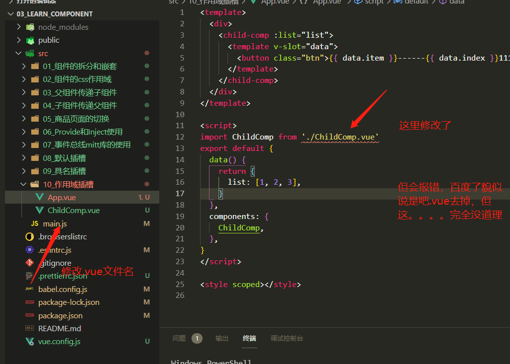510x364 pixels.
Task: Click the browserslist icon beside .browserslistrc
Action: click(28, 237)
